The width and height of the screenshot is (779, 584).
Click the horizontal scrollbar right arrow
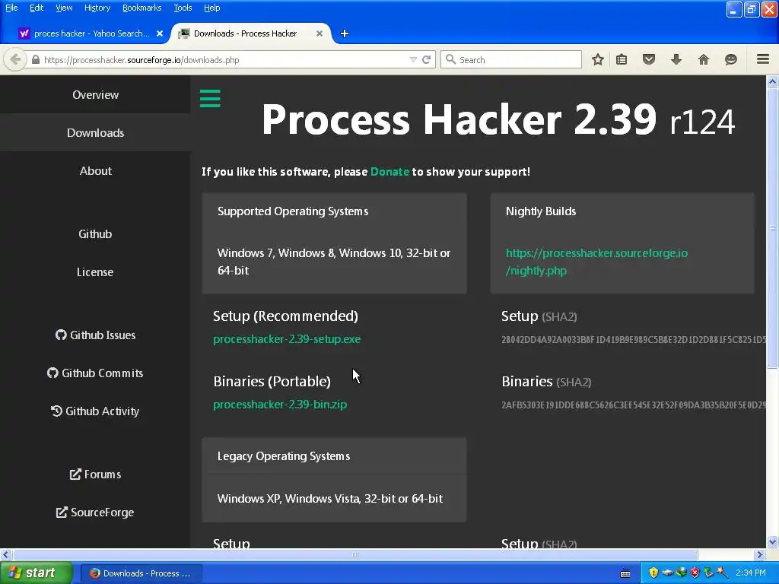760,554
